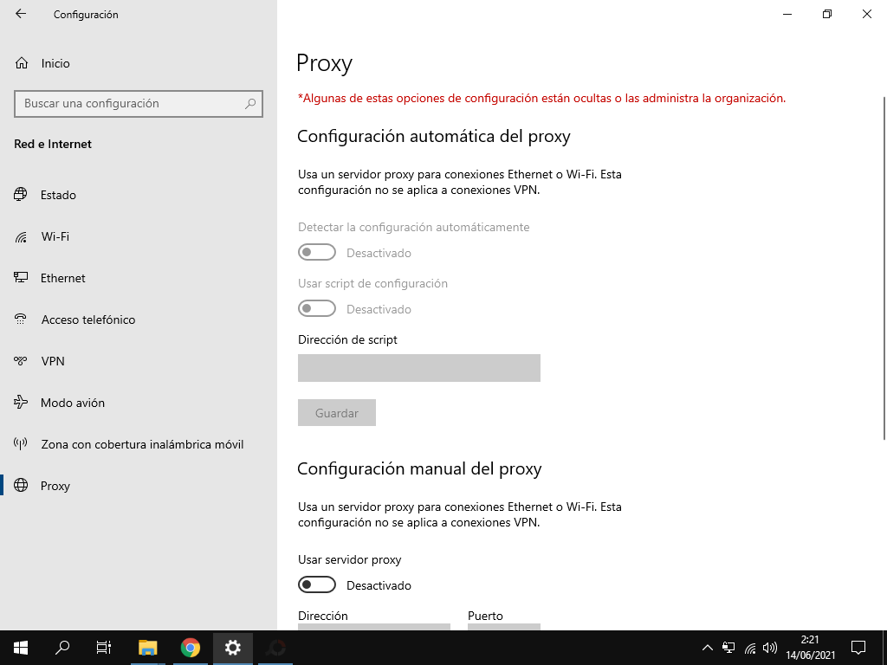This screenshot has height=665, width=887.
Task: Toggle Usar servidor proxy switch
Action: click(x=317, y=584)
